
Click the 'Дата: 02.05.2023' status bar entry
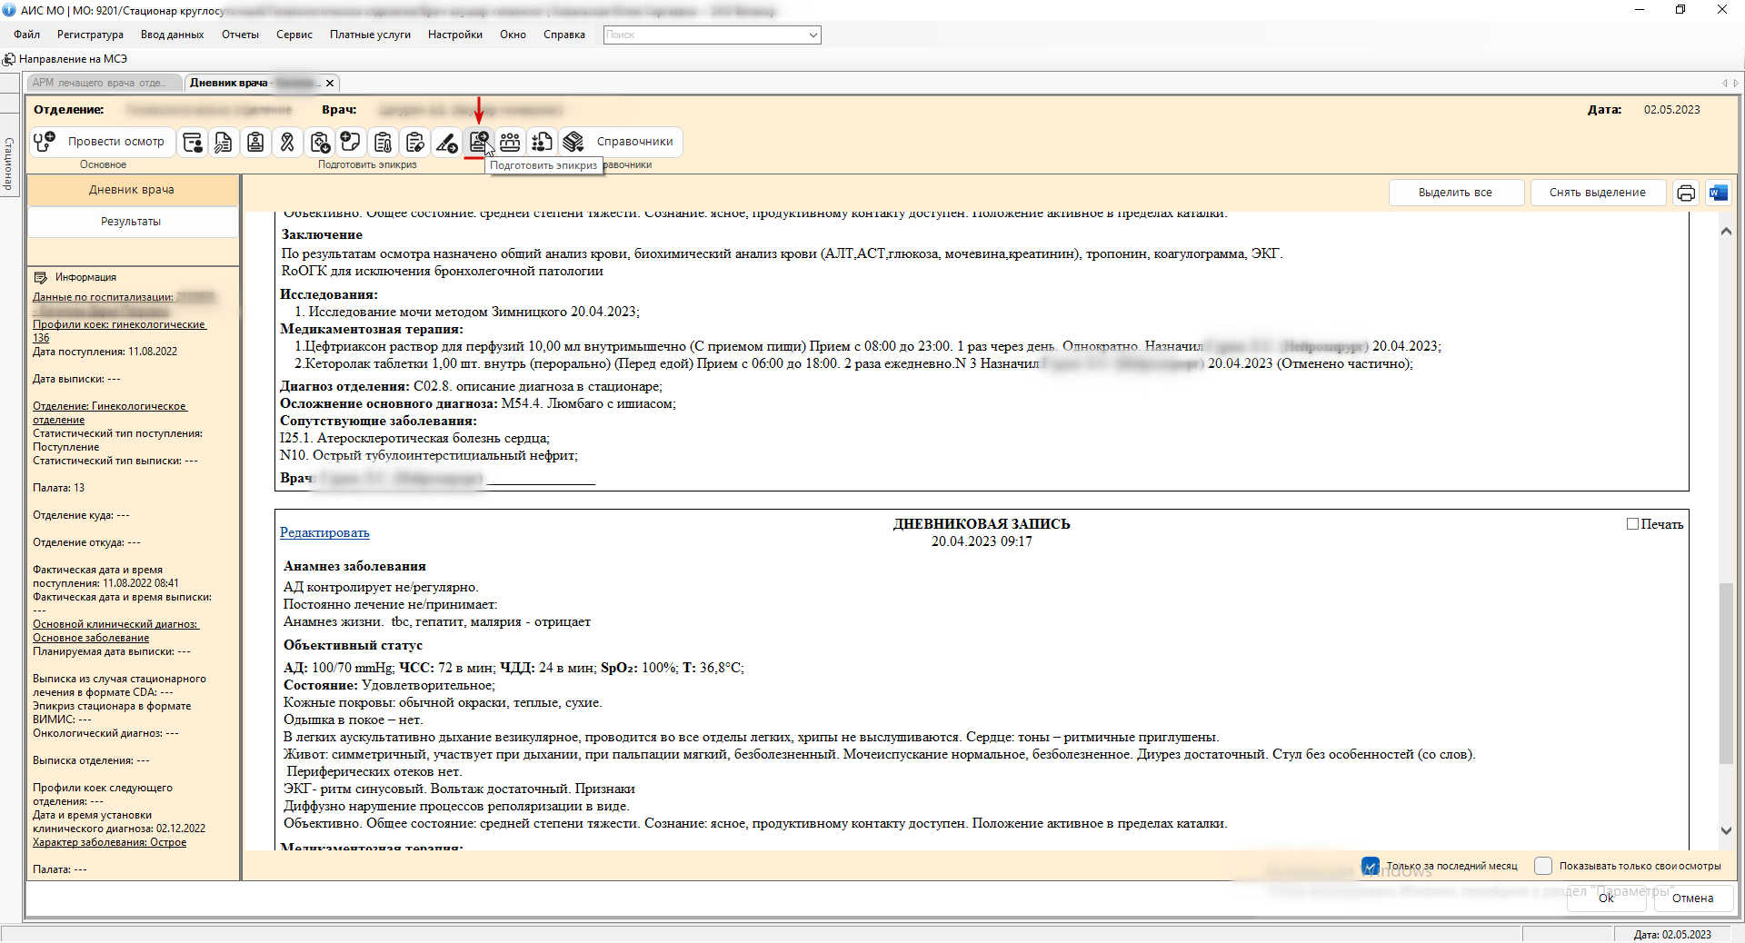(1671, 934)
